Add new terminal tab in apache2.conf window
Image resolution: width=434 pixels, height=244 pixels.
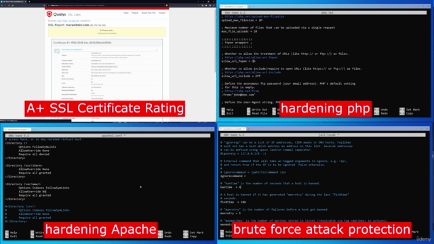click(x=33, y=129)
